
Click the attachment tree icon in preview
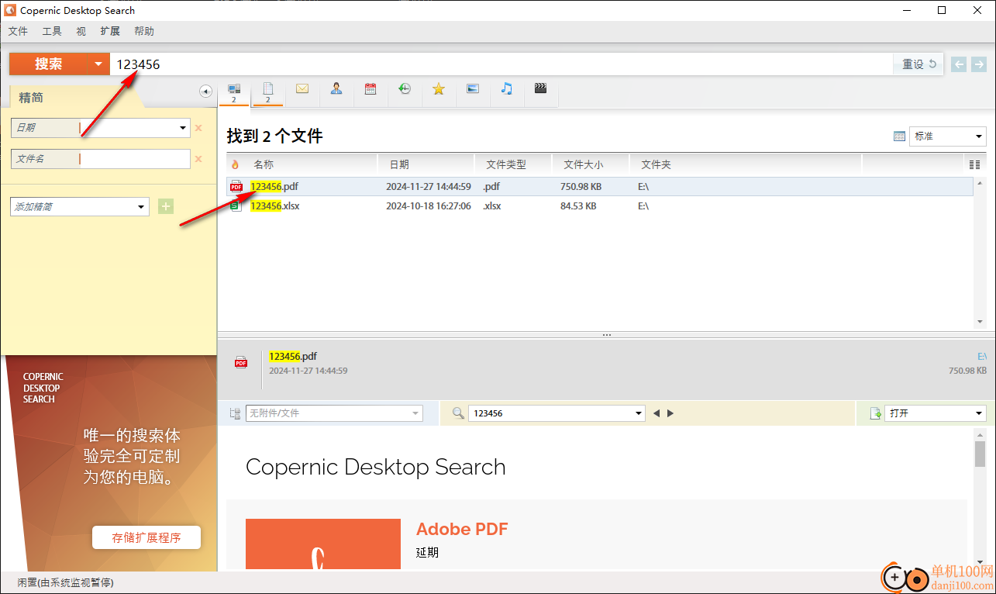[x=236, y=413]
